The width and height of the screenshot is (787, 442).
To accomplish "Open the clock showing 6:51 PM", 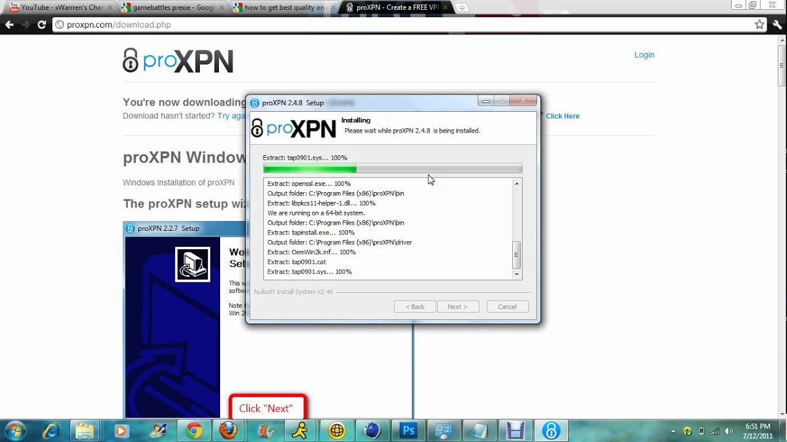I will click(x=757, y=431).
